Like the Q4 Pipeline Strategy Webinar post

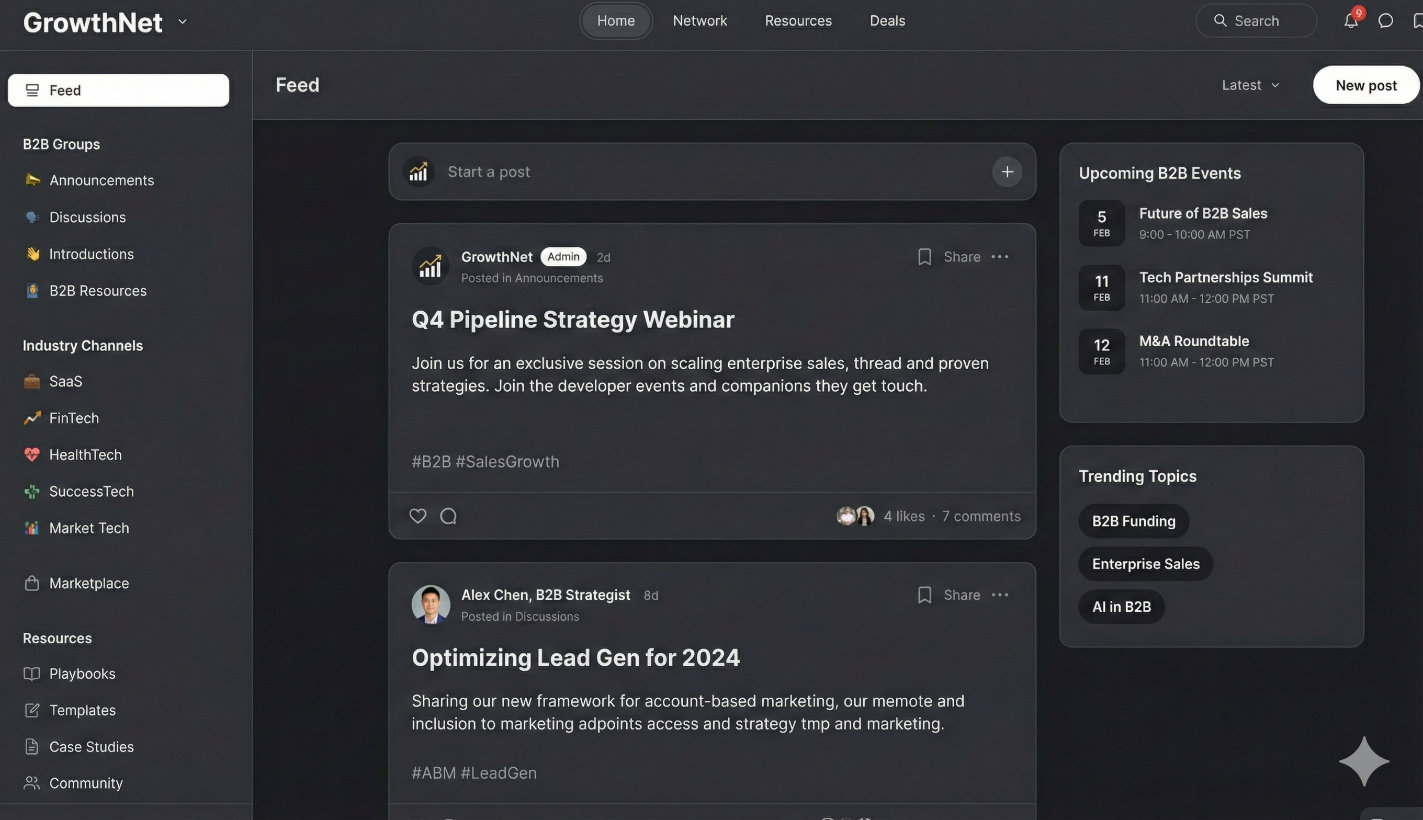[x=417, y=516]
